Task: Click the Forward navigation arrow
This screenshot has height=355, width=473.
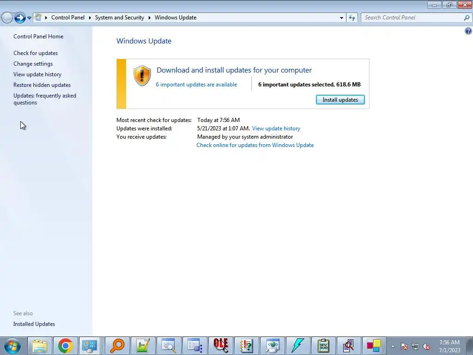Action: [20, 18]
